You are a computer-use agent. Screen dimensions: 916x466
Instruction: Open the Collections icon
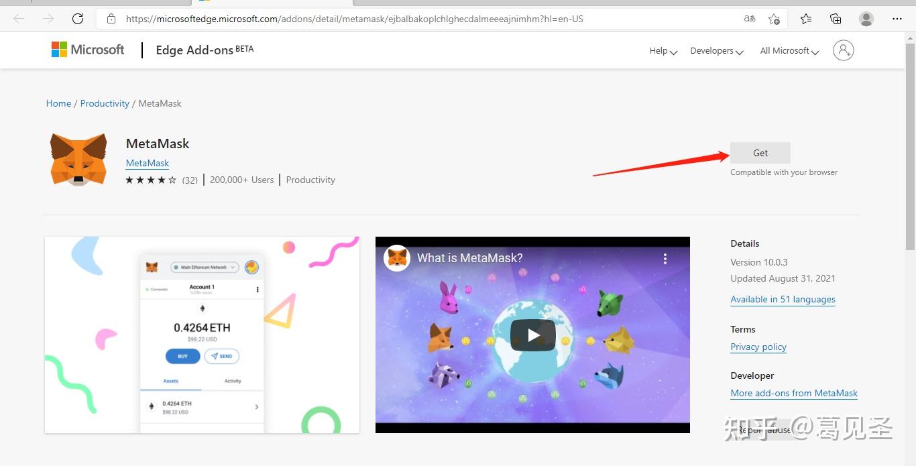click(x=836, y=19)
